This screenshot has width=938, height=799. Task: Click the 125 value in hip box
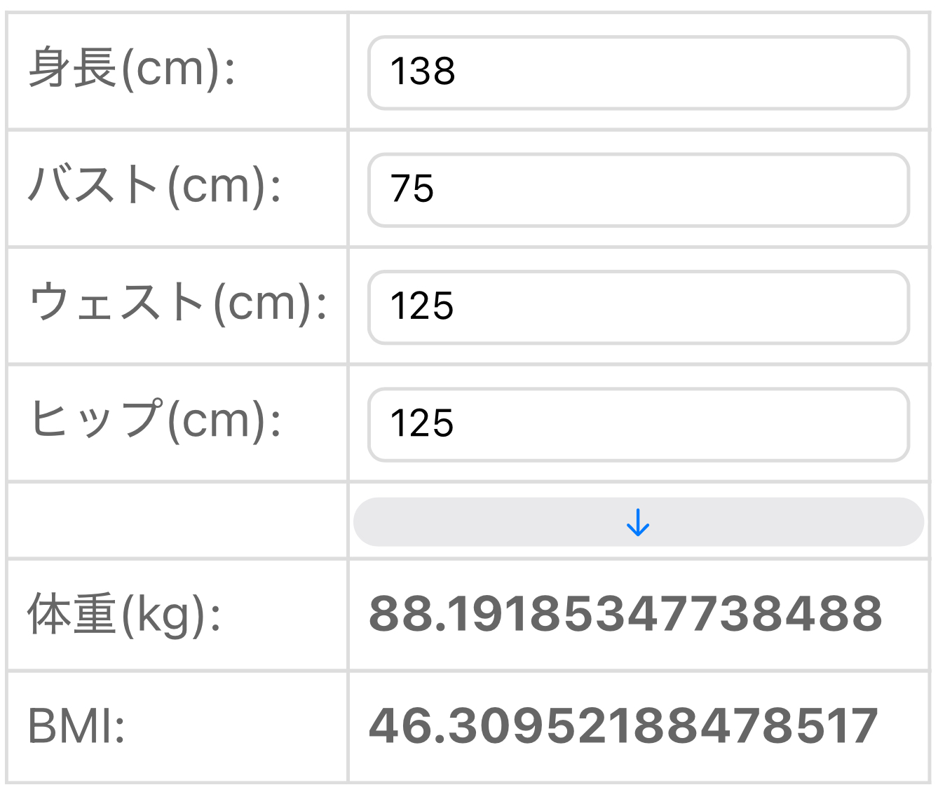pos(422,424)
